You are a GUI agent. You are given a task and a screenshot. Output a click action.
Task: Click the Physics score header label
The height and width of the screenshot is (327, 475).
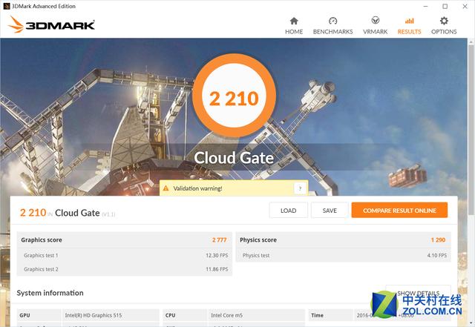tap(258, 240)
